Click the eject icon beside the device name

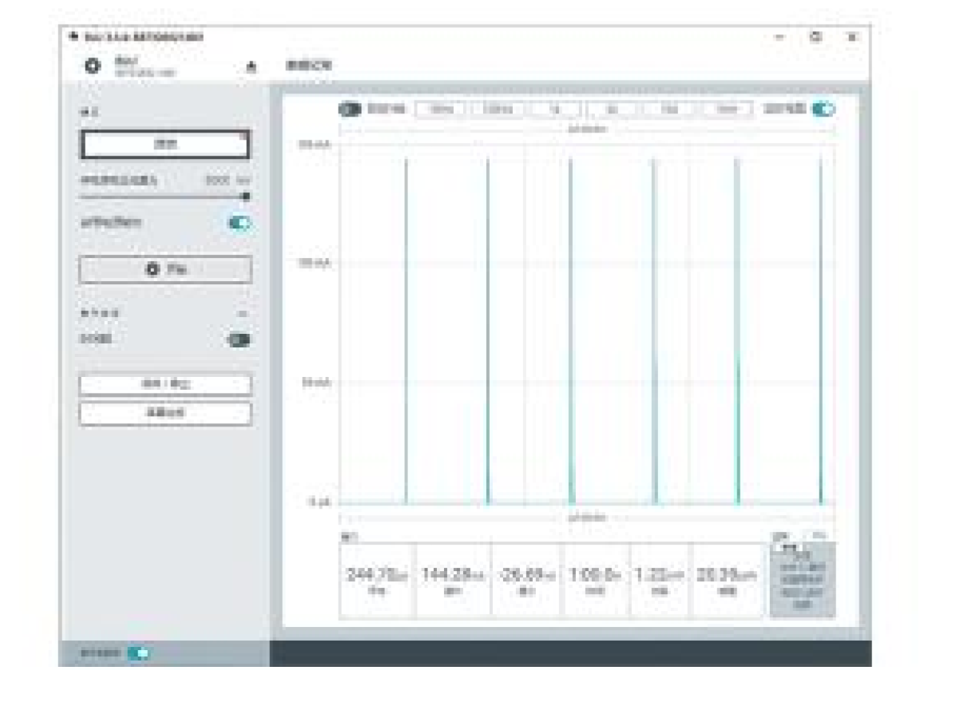point(252,67)
